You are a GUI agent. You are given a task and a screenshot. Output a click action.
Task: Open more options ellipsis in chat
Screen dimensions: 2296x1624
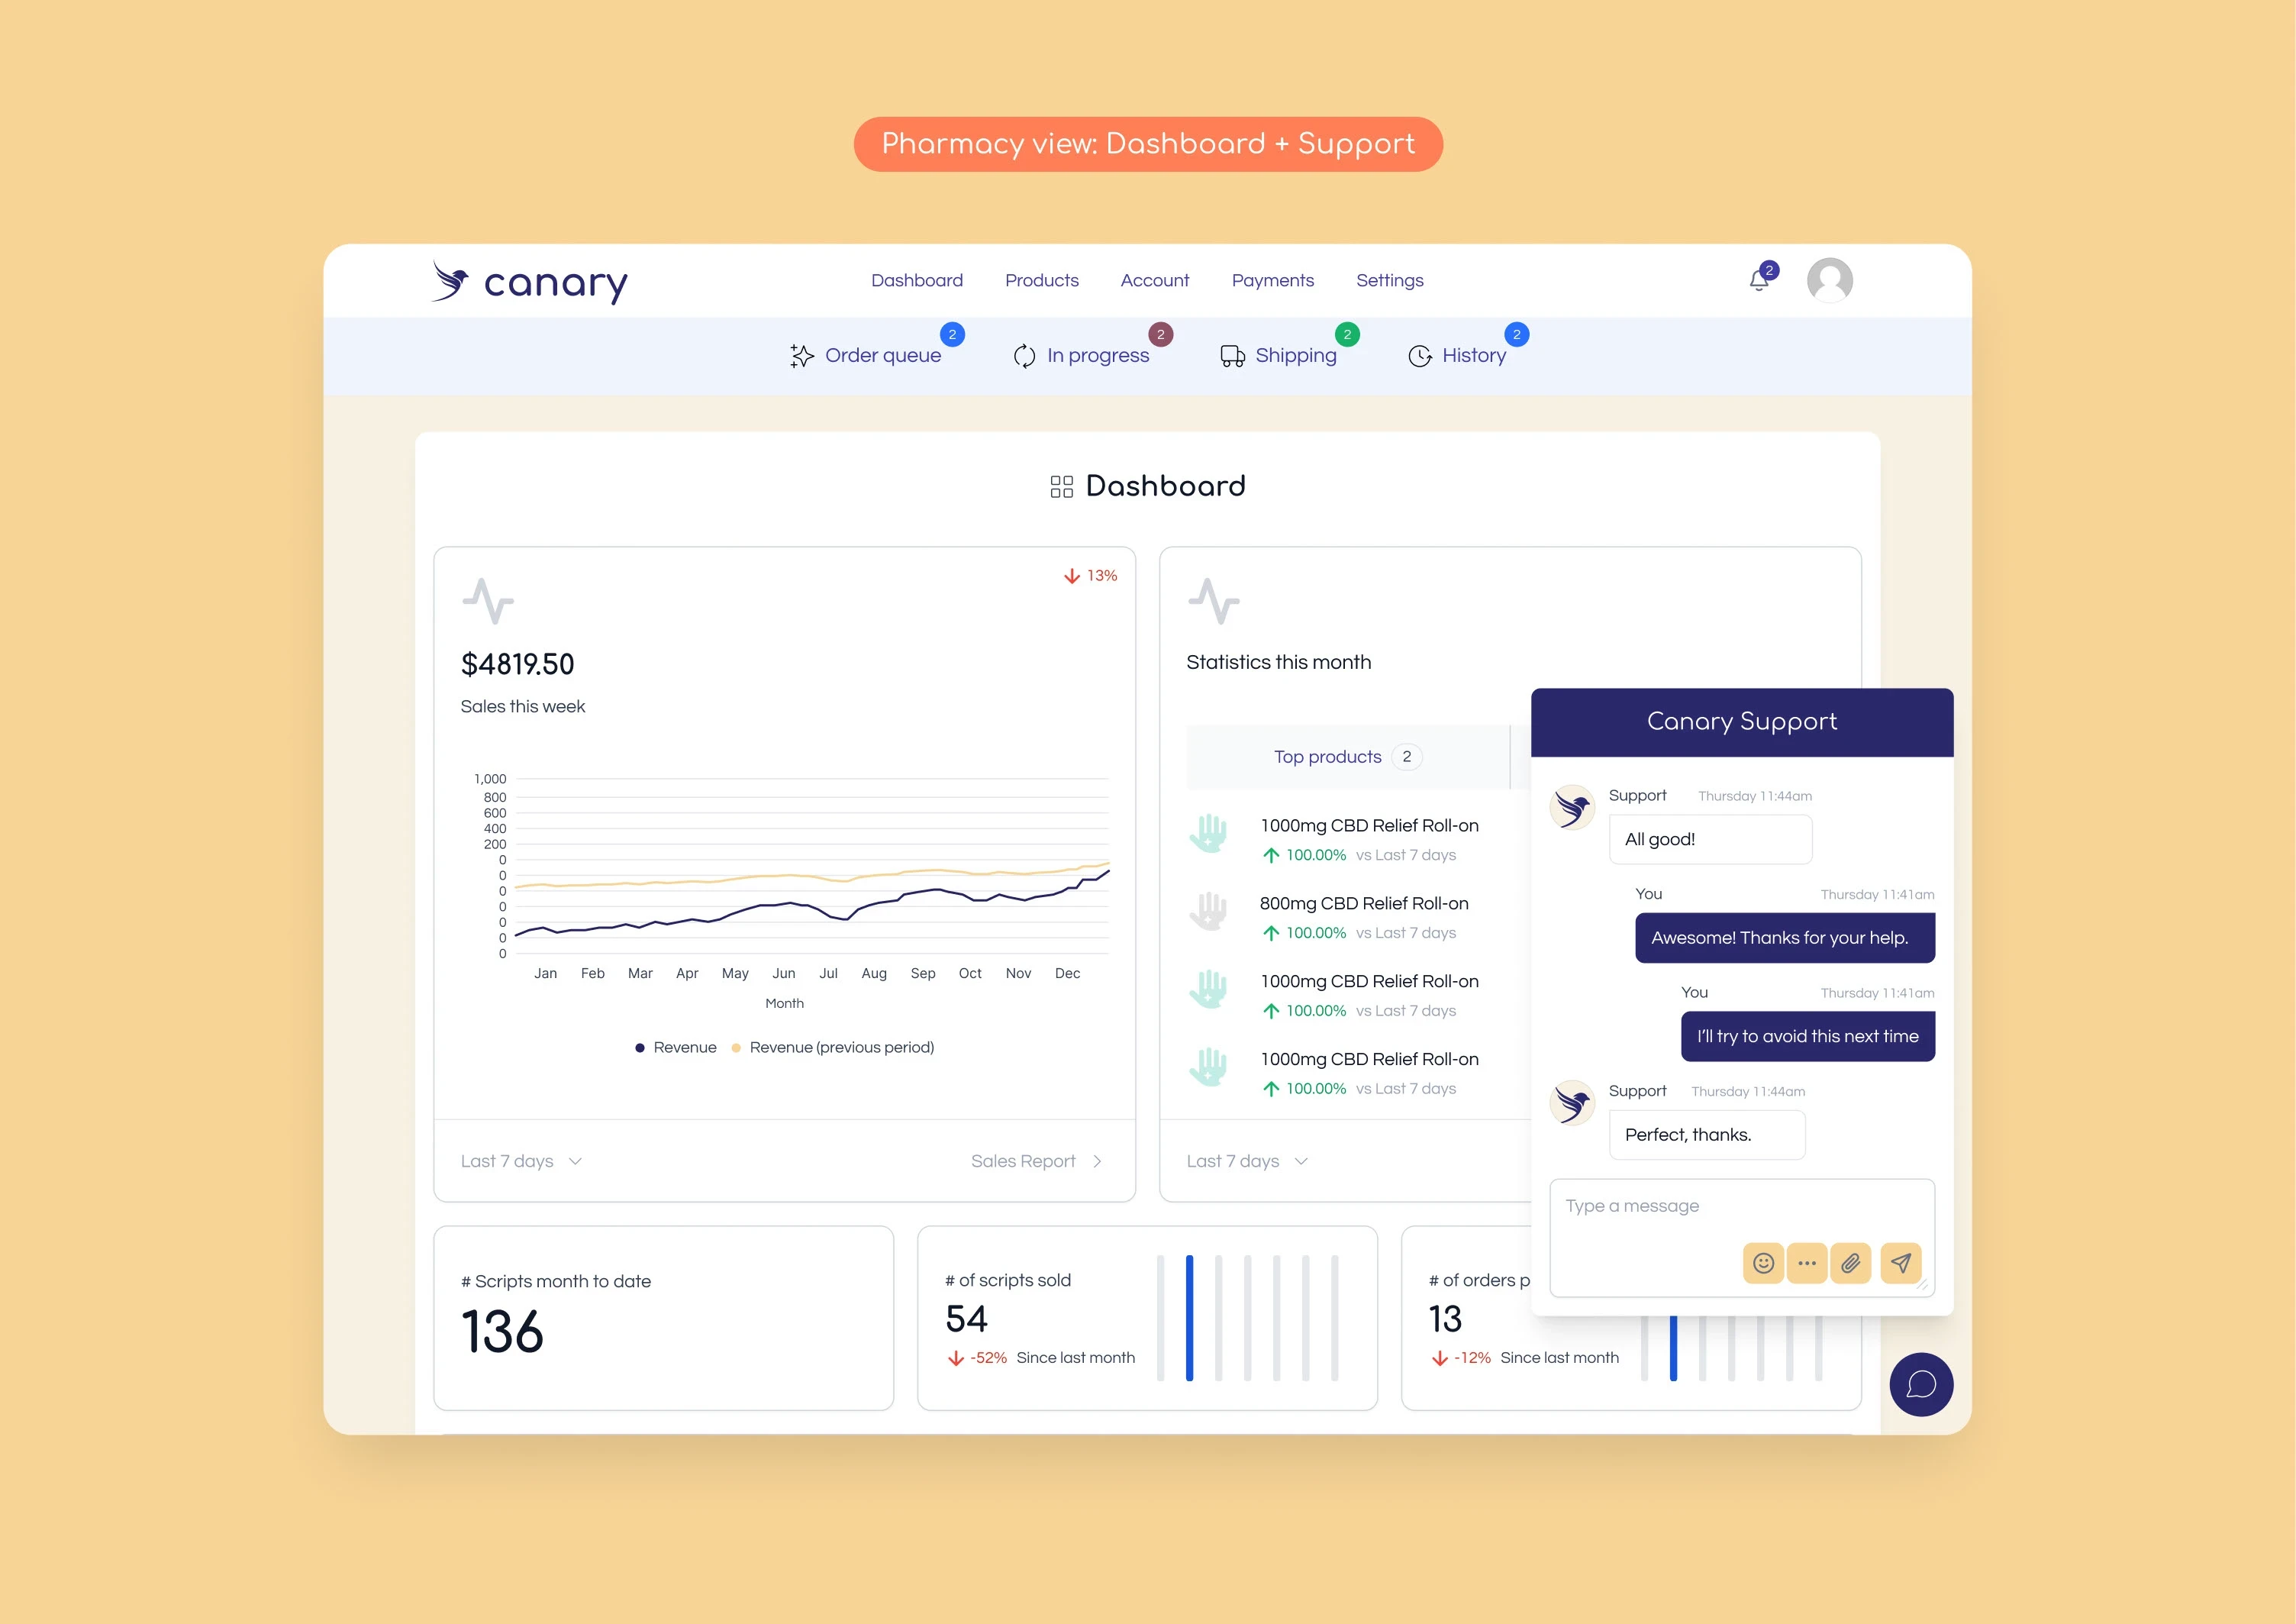tap(1806, 1263)
